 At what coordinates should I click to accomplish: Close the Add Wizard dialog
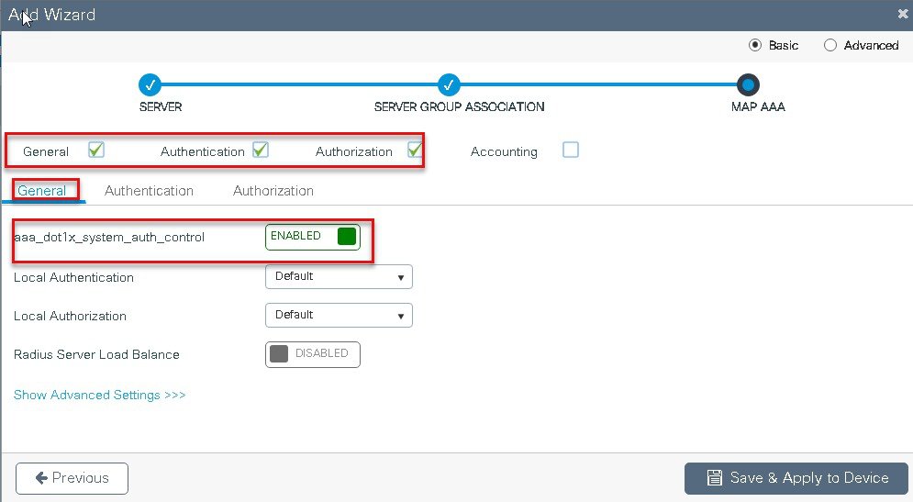tap(903, 14)
